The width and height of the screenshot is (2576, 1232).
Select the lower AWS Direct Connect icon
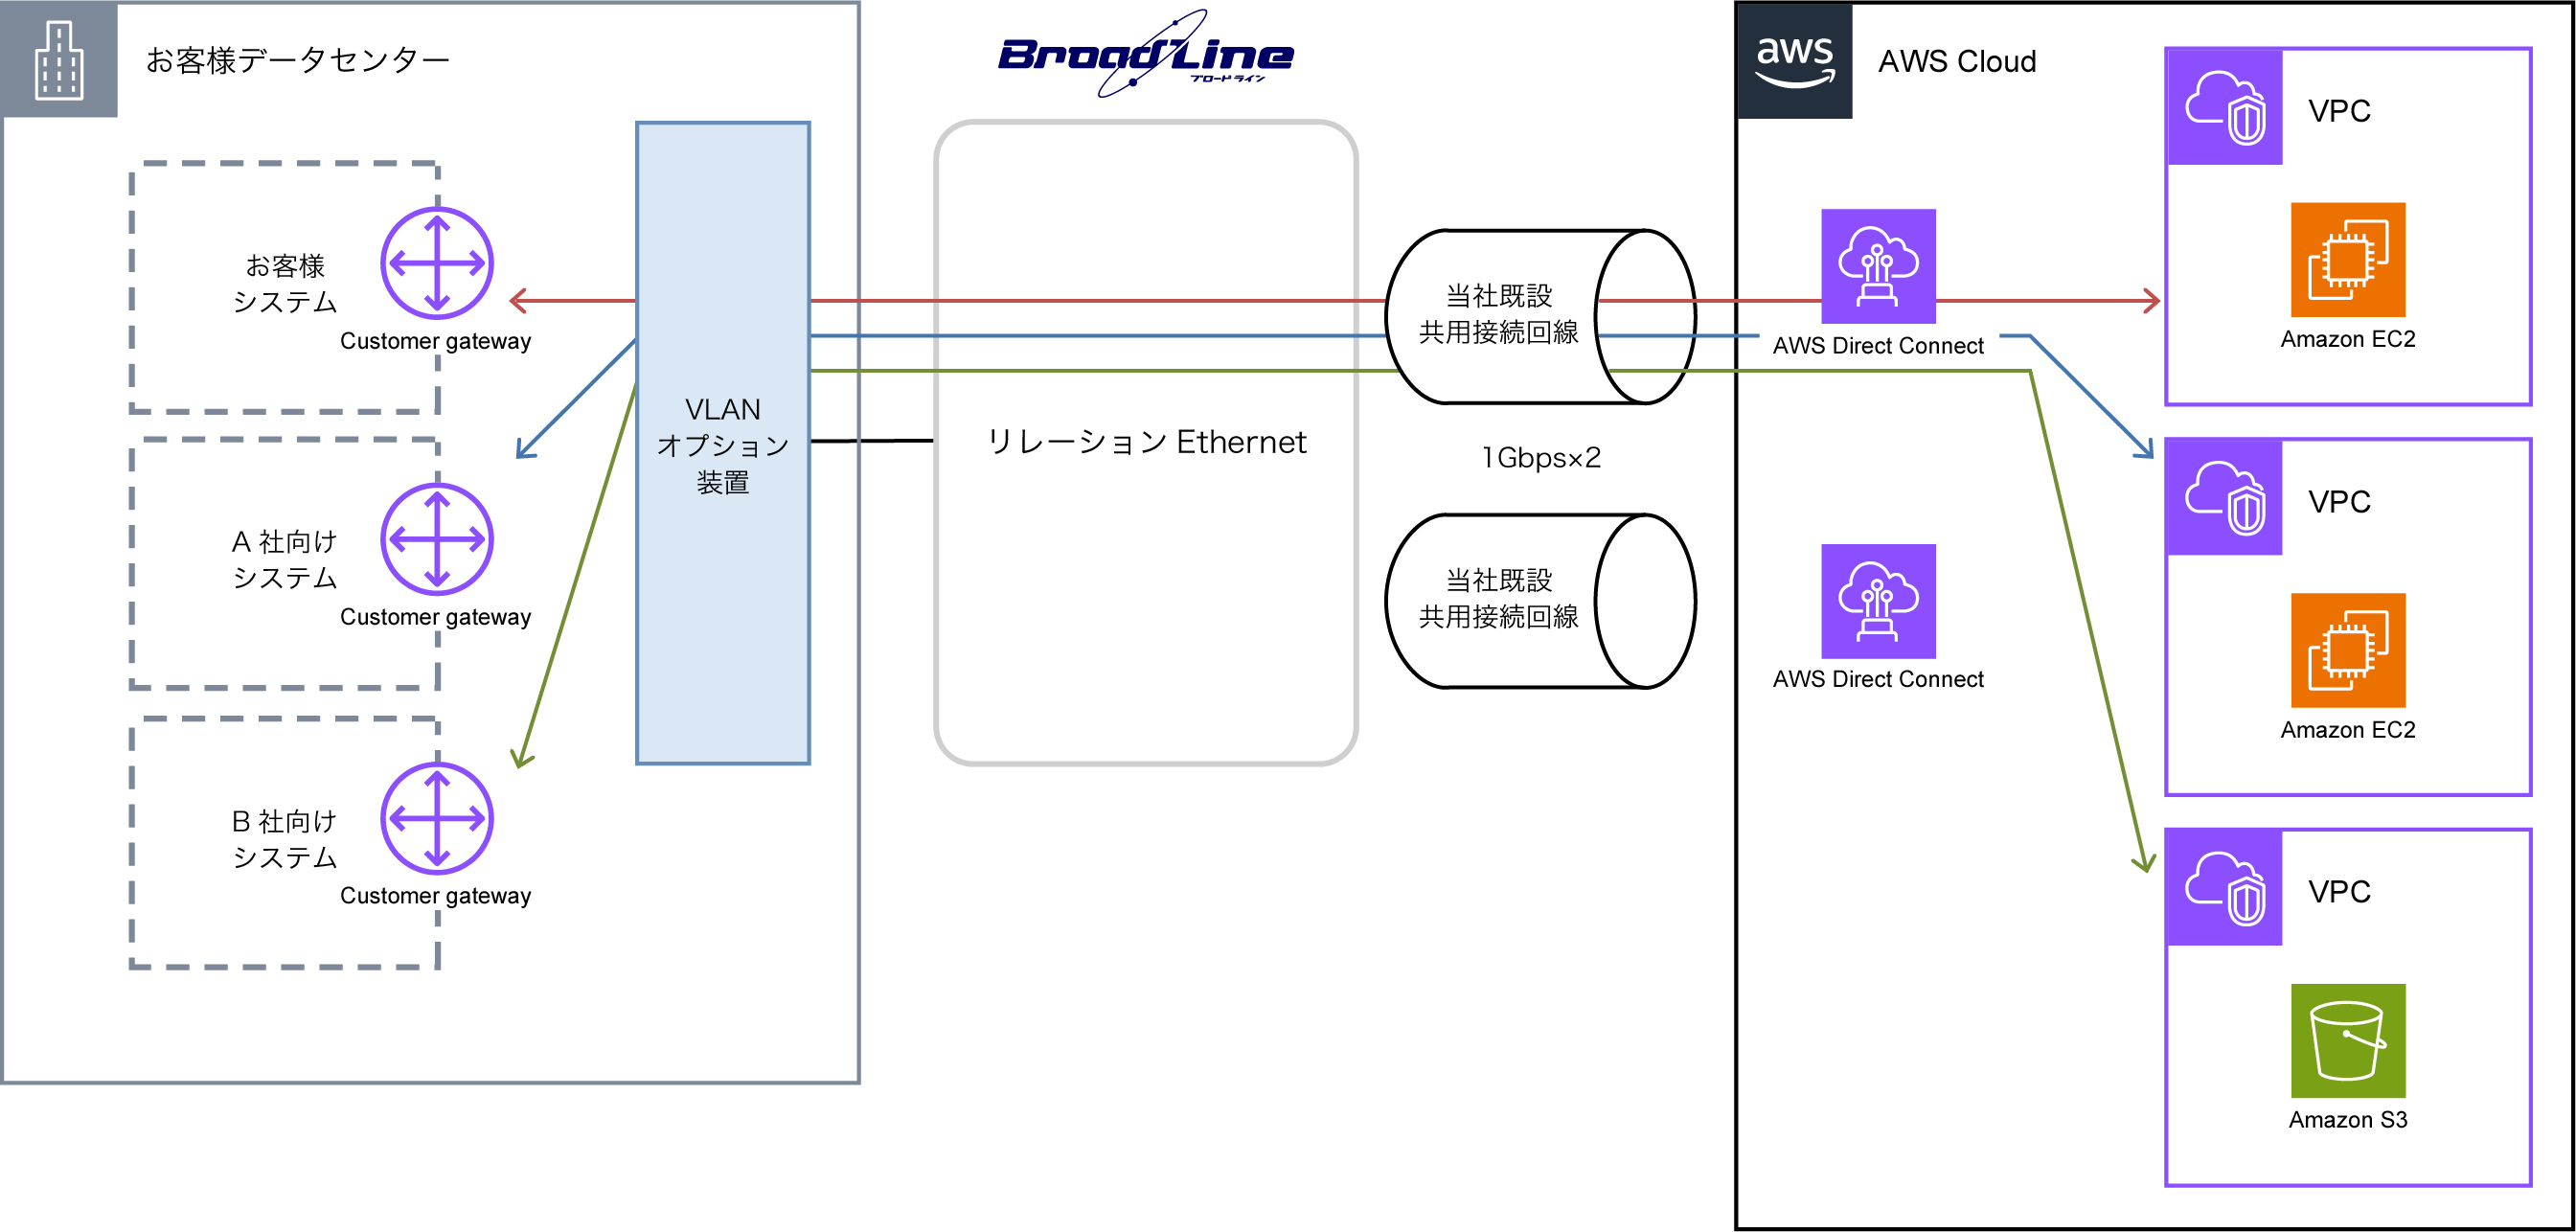click(1878, 601)
